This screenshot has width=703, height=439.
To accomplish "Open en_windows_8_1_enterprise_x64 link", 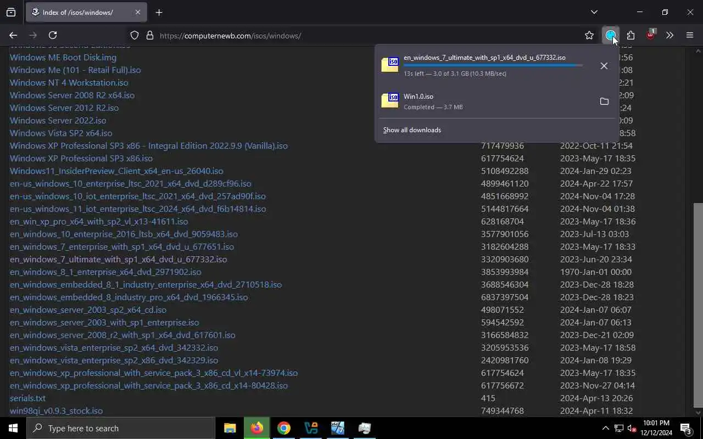I will click(105, 272).
